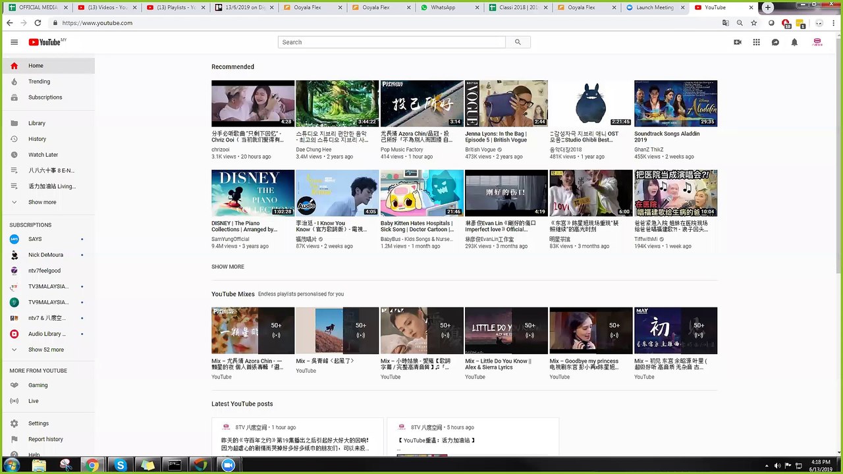
Task: Expand subscriptions with Show 52 more
Action: [x=46, y=350]
